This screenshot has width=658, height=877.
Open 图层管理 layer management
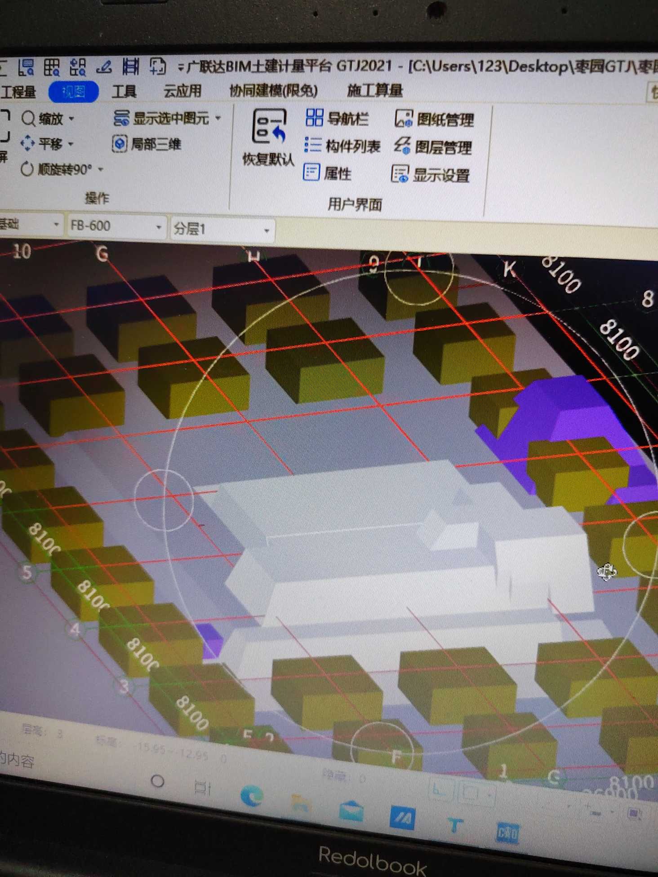[x=433, y=146]
